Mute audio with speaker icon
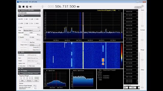 (x=31, y=7)
